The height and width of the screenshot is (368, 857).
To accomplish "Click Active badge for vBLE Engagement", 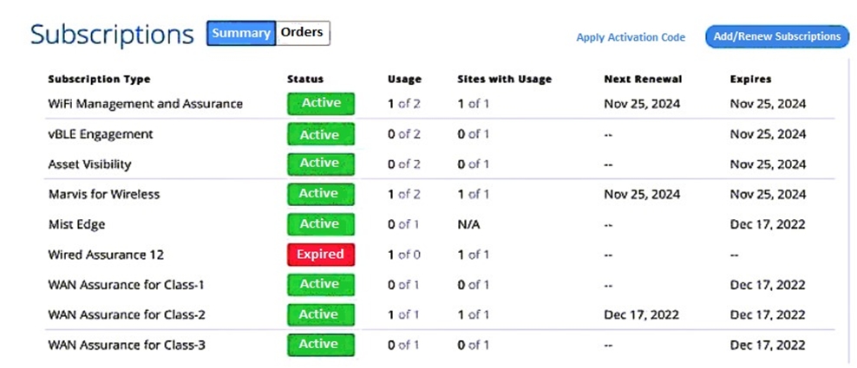I will coord(321,133).
